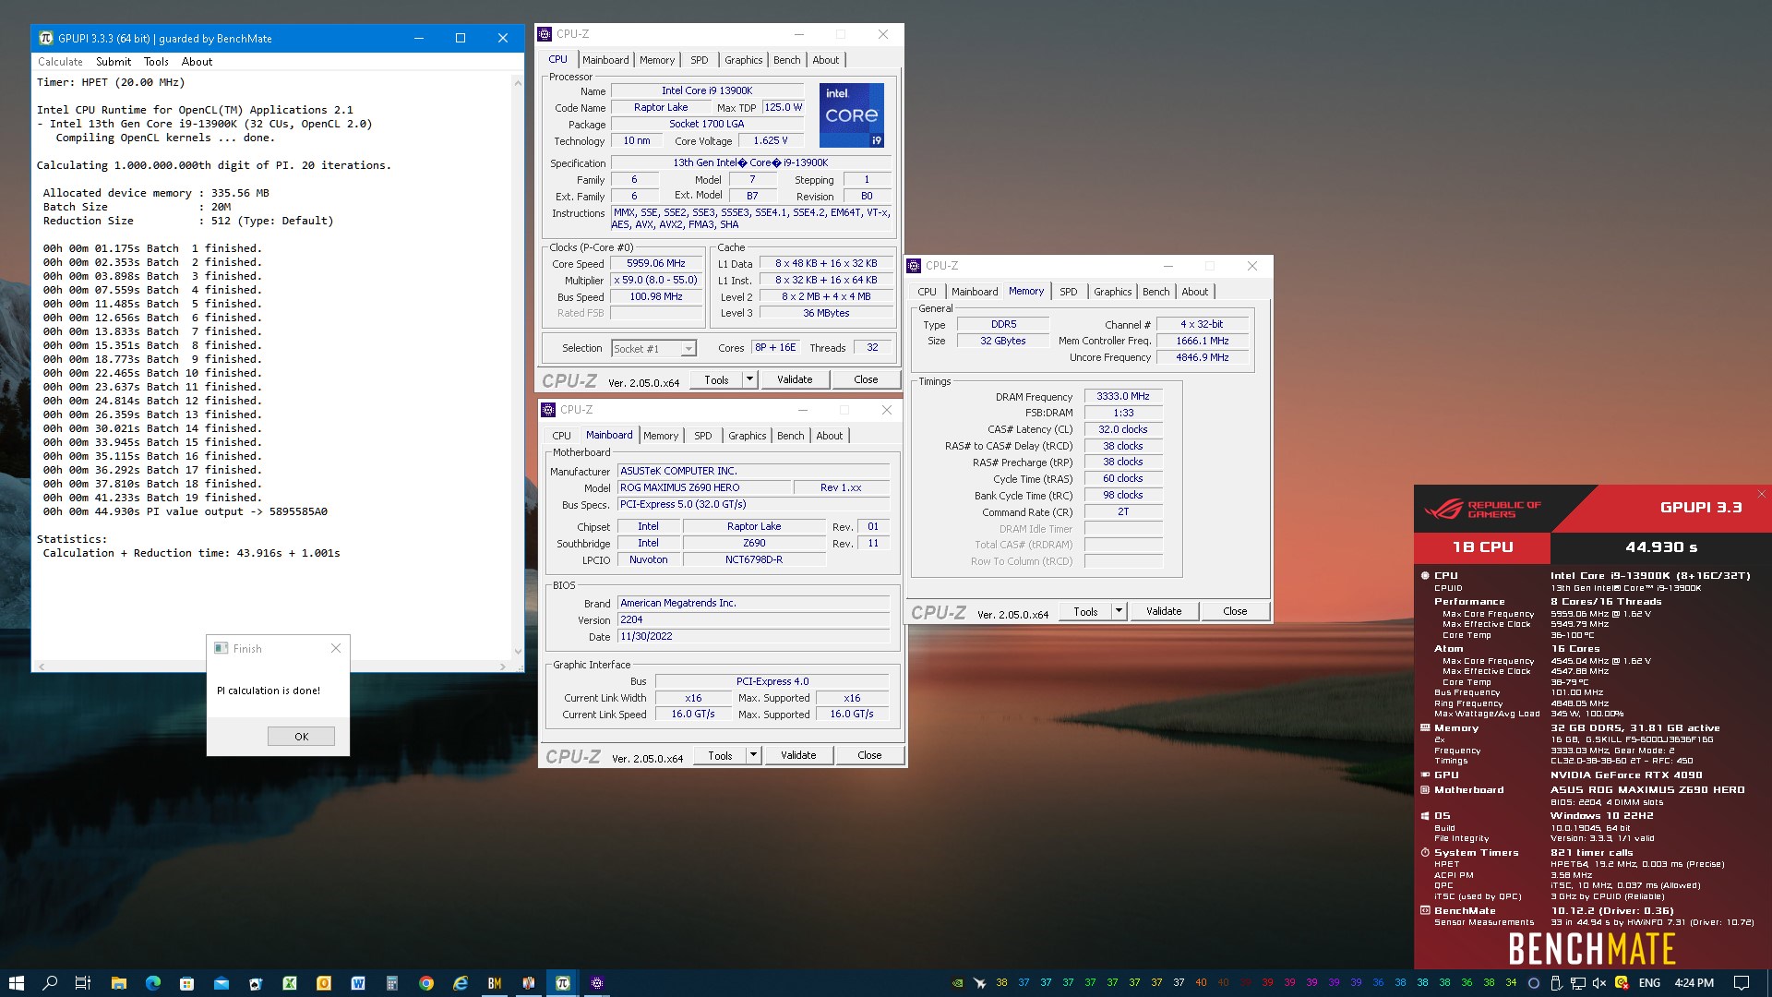The width and height of the screenshot is (1772, 997).
Task: Open Google Chrome from the taskbar
Action: coord(425,983)
